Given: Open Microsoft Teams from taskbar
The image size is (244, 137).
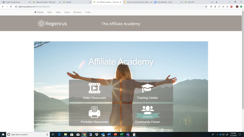Looking at the screenshot, I should 128,134.
